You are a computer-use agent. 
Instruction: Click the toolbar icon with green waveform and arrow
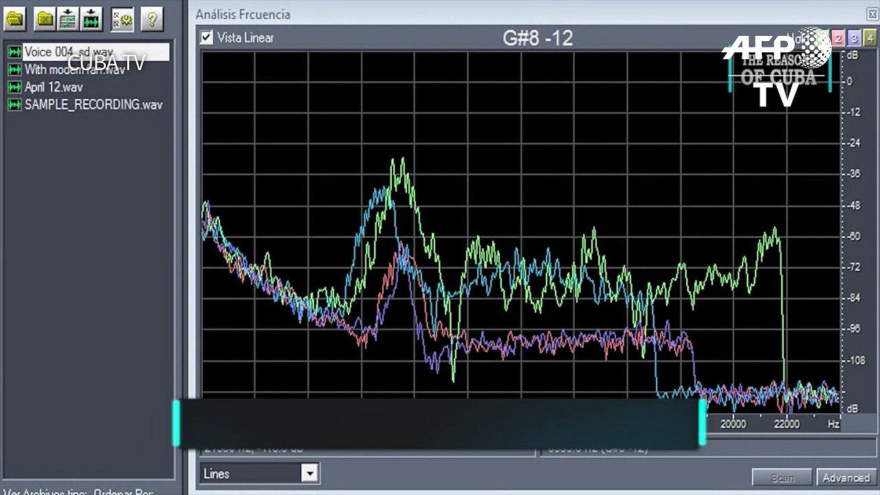tap(91, 20)
